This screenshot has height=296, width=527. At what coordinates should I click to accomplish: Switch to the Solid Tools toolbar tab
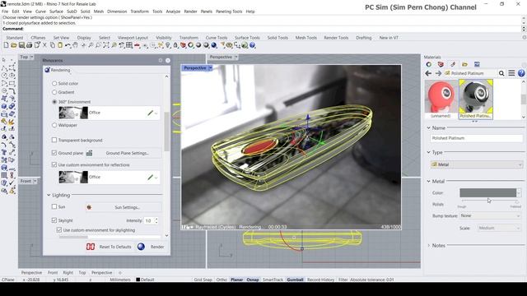[x=277, y=38]
